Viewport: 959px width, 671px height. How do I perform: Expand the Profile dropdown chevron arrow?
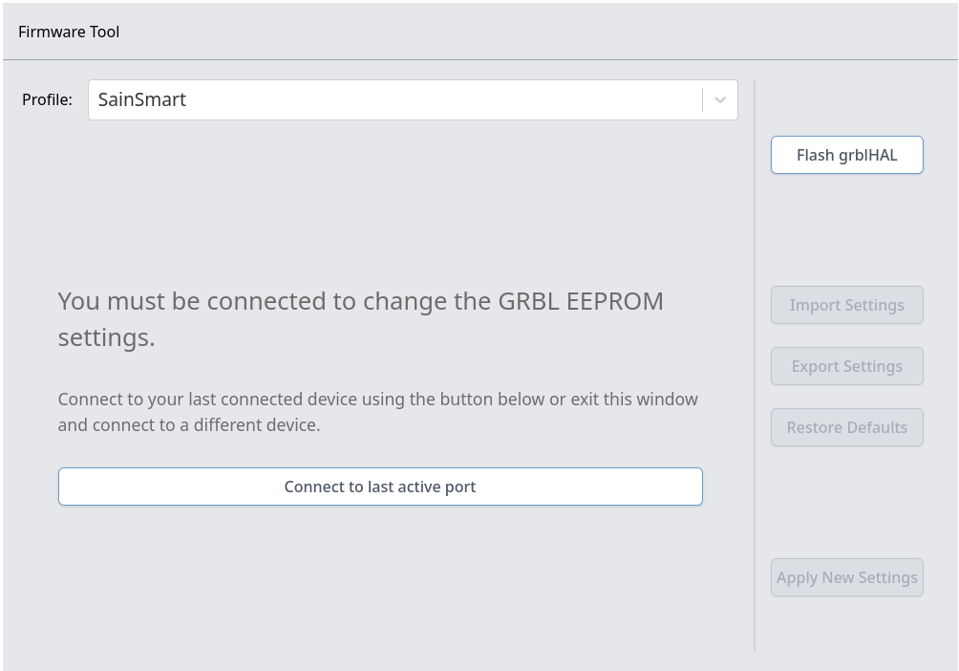click(x=720, y=99)
